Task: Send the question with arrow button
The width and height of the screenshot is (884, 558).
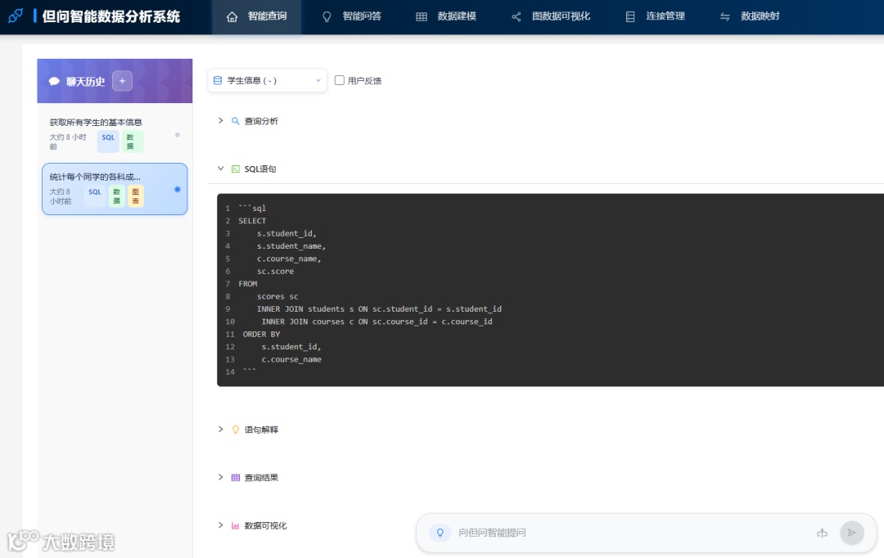Action: pyautogui.click(x=852, y=533)
